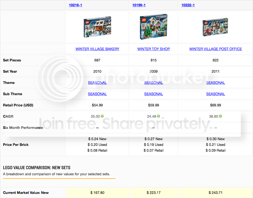Open the Winter Village Bakery link
This screenshot has width=253, height=198.
tap(97, 49)
